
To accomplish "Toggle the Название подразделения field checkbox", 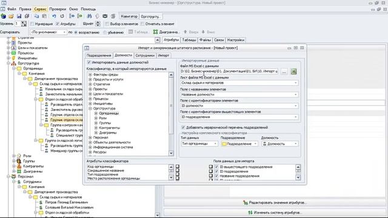I will 217,176.
